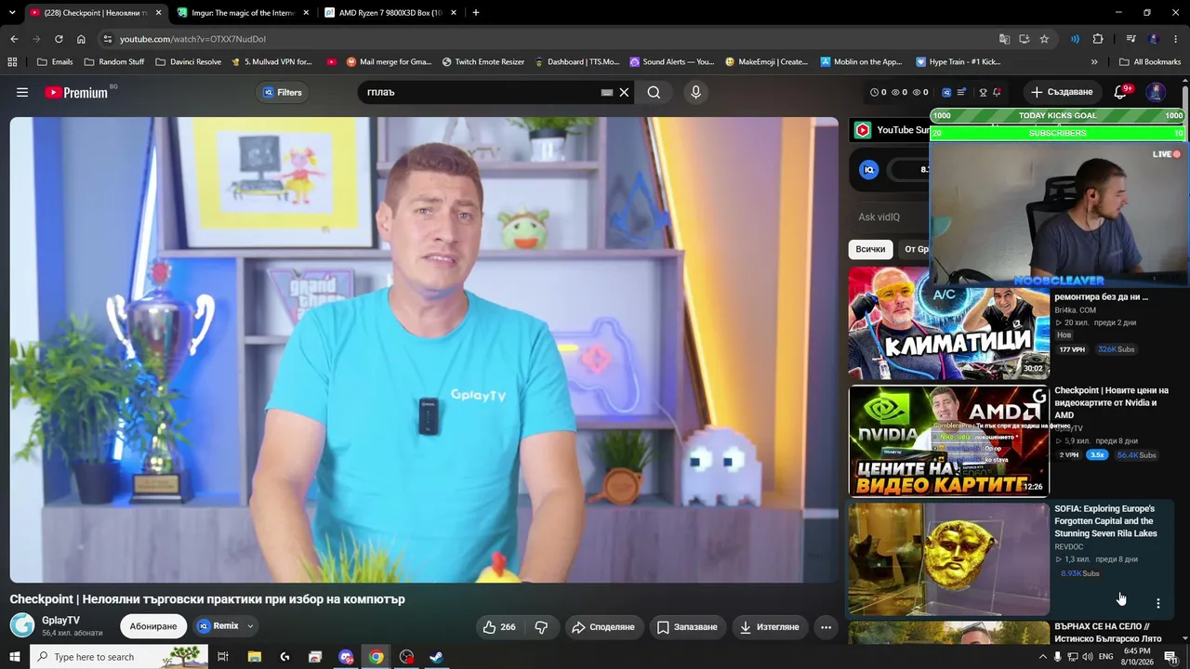Open File Explorer from the taskbar

255,657
